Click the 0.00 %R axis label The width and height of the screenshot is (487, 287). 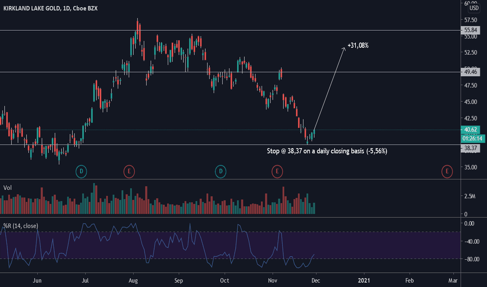point(469,223)
